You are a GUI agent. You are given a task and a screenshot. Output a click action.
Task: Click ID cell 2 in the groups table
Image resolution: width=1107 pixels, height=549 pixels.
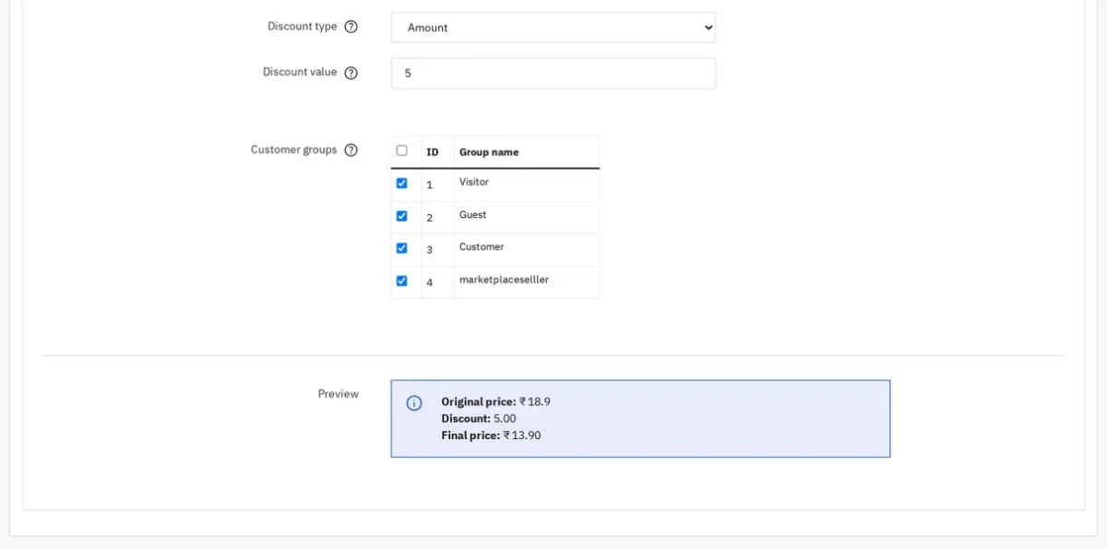(x=438, y=218)
